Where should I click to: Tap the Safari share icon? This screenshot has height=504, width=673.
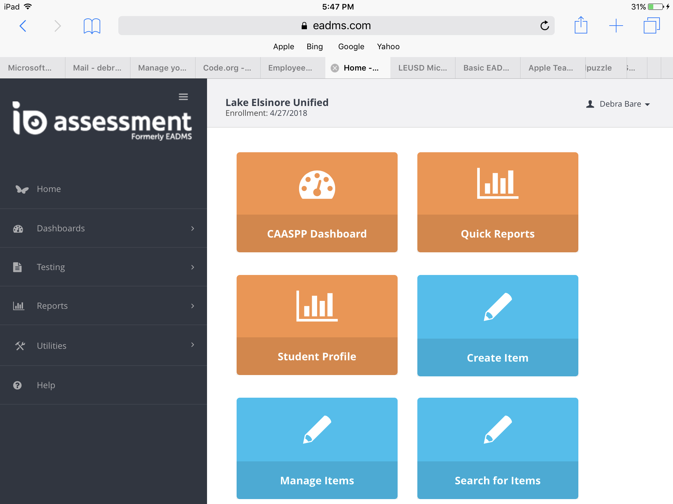point(581,25)
